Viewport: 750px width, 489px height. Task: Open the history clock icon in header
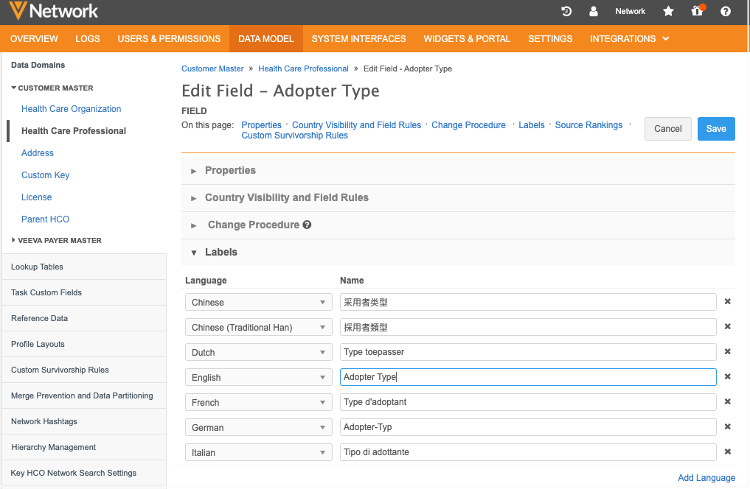click(566, 11)
